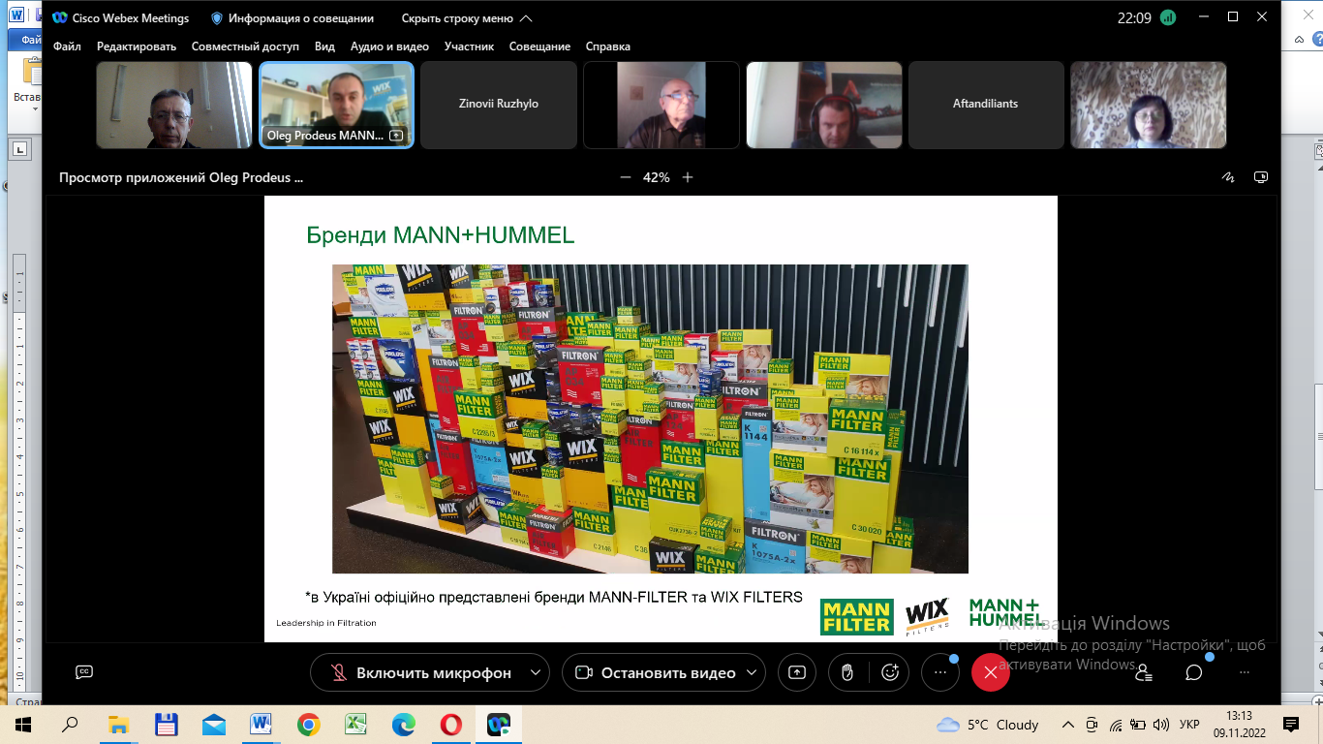Select the thumbnail of the man wearing a headset

click(x=824, y=105)
